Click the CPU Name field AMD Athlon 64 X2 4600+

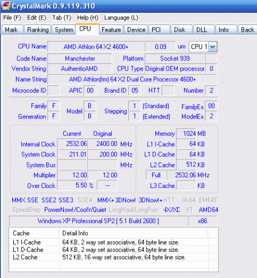coord(96,47)
